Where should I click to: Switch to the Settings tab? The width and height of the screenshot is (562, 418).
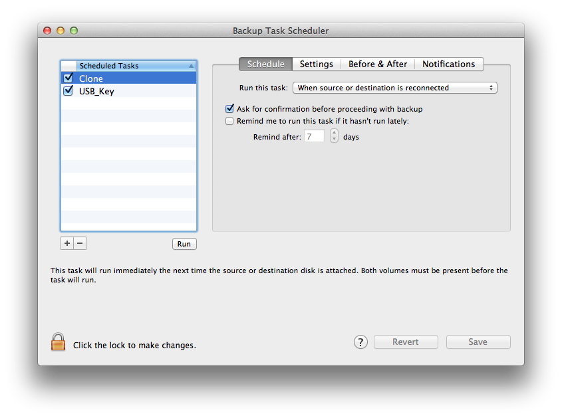tap(317, 64)
